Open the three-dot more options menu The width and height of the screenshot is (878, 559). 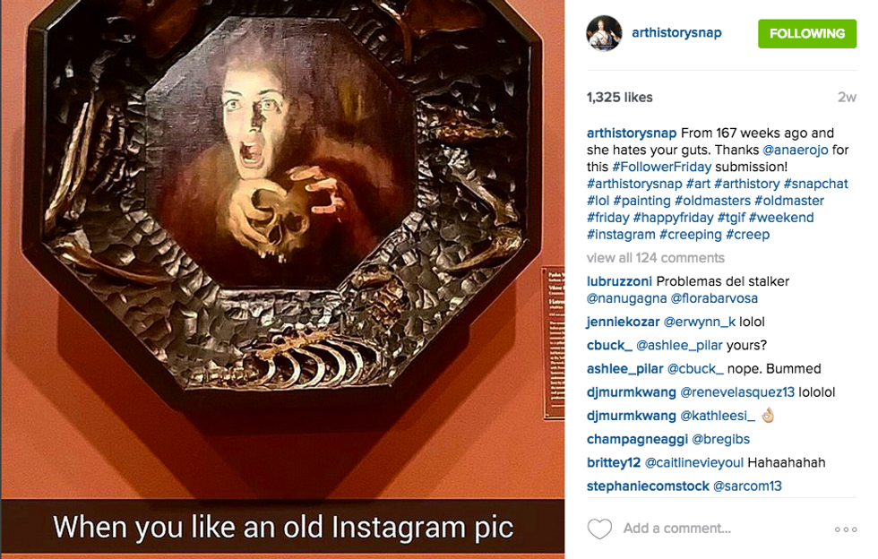click(845, 529)
